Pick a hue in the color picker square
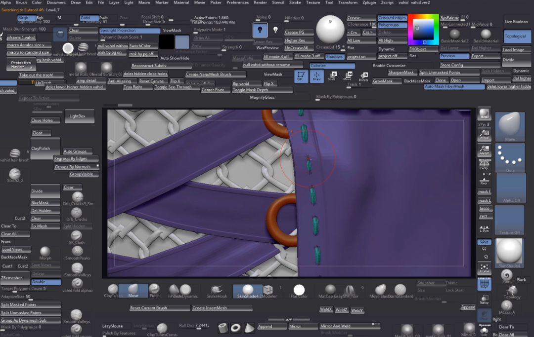This screenshot has height=337, width=534. (423, 30)
